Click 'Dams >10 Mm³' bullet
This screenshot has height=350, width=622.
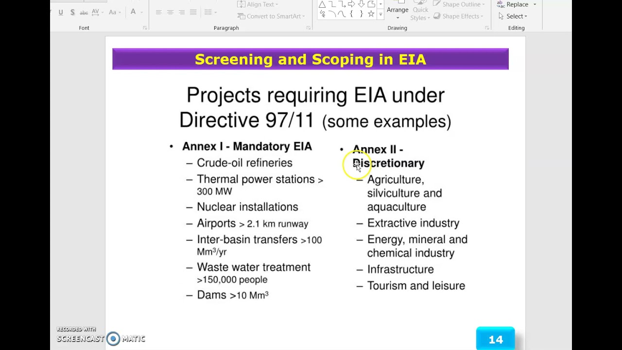(x=233, y=295)
